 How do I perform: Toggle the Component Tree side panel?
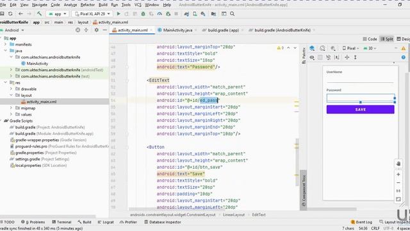click(x=304, y=191)
